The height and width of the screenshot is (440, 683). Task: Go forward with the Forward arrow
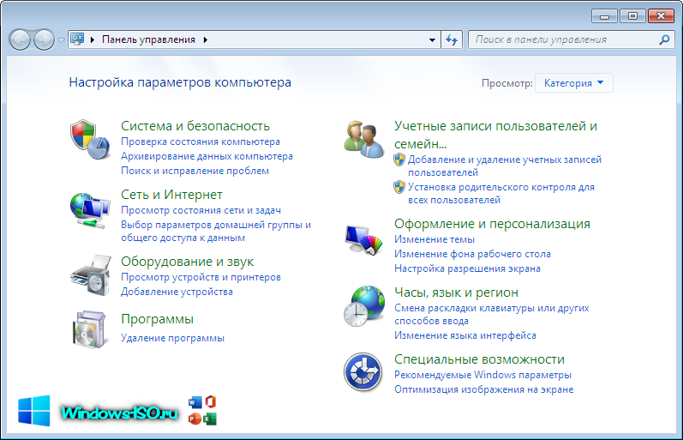coord(44,39)
